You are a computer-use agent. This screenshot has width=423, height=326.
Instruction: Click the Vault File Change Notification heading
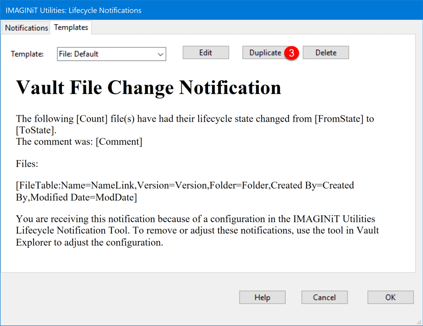[149, 88]
